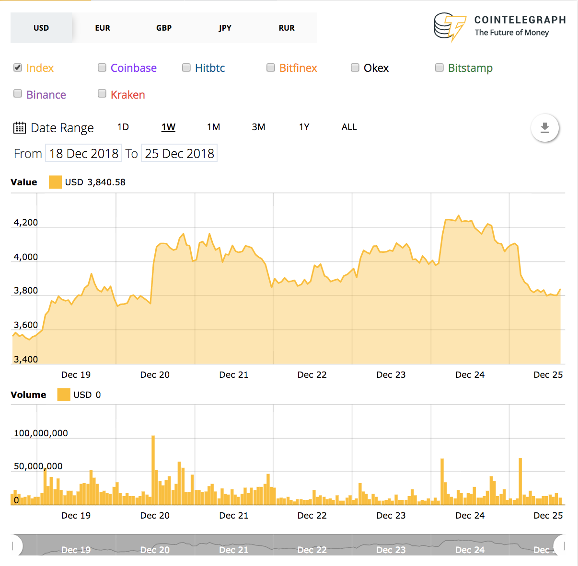Screen dimensions: 578x566
Task: Enable the Coinbase checkbox
Action: tap(102, 68)
